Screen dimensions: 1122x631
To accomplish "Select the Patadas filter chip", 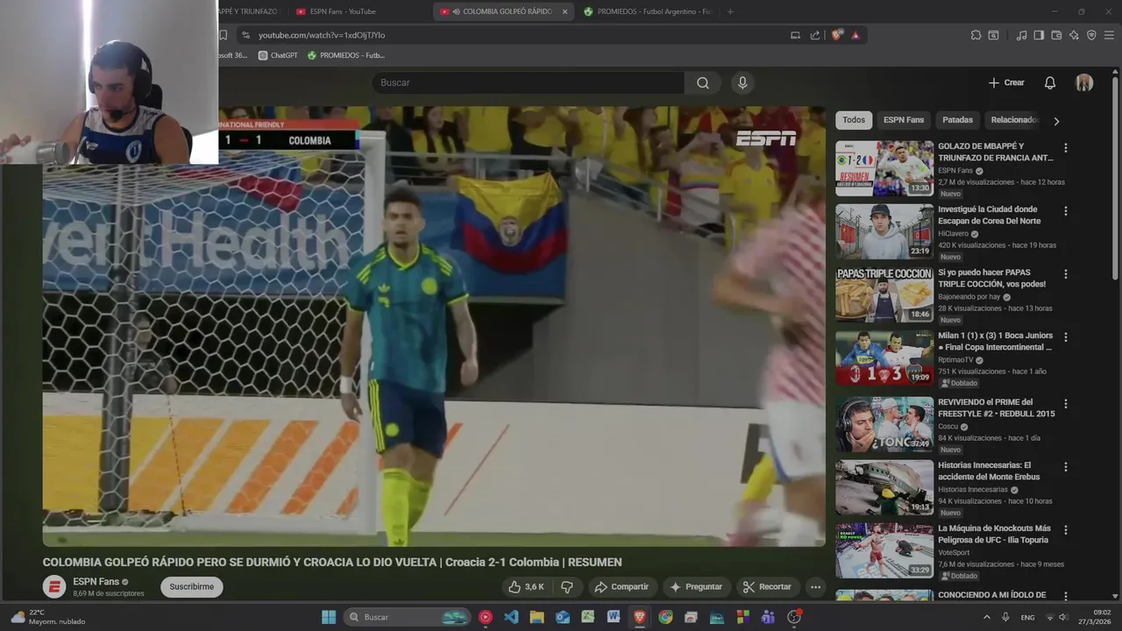I will point(957,120).
